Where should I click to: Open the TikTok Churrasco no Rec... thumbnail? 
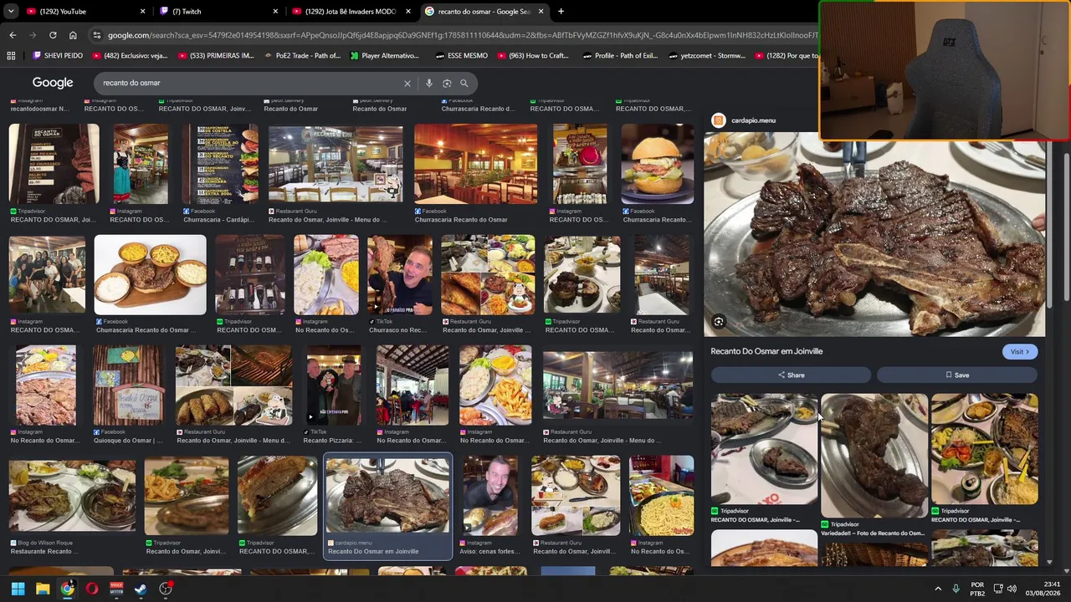pos(400,274)
